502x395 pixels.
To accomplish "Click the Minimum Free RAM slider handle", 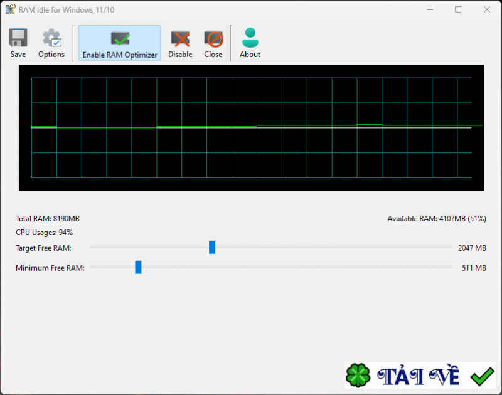I will [x=138, y=267].
